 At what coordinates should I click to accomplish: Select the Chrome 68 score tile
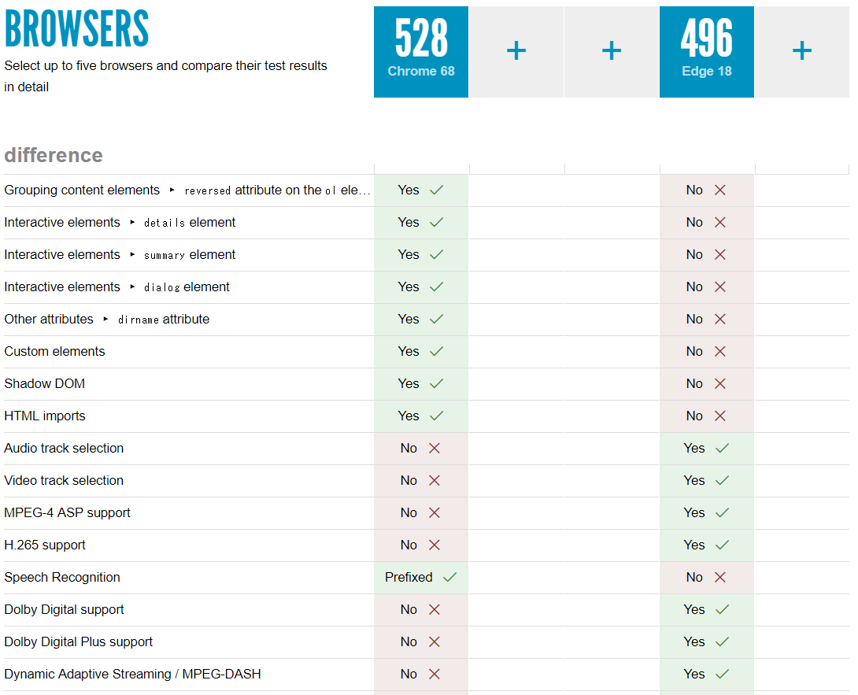[421, 52]
